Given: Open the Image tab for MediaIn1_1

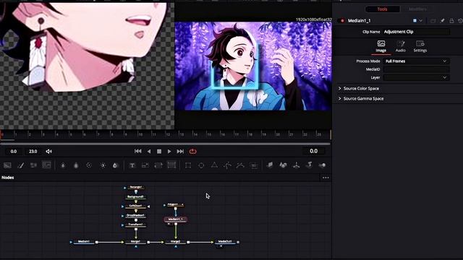Looking at the screenshot, I should pyautogui.click(x=381, y=46).
